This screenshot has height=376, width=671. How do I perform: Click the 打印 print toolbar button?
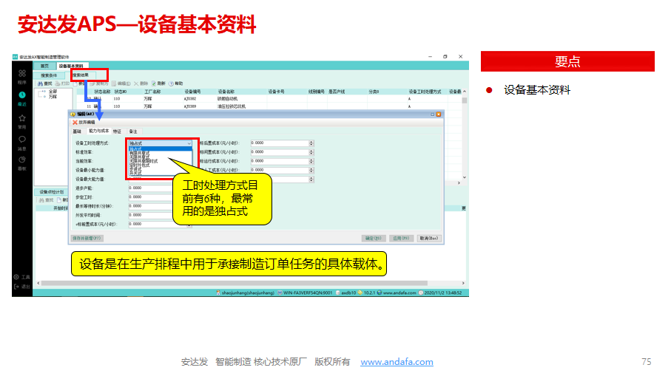[62, 83]
